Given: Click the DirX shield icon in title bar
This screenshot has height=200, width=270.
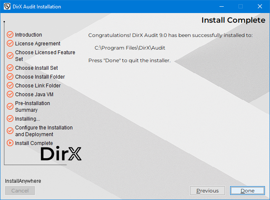Looking at the screenshot, I should (7, 7).
